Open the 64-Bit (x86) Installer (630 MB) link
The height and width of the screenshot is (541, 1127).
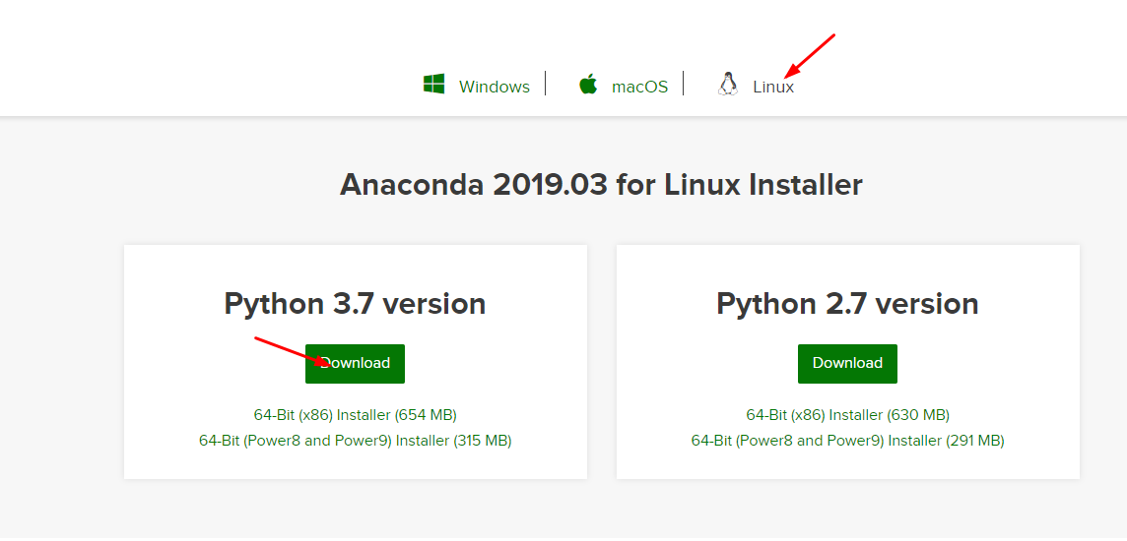click(x=847, y=415)
